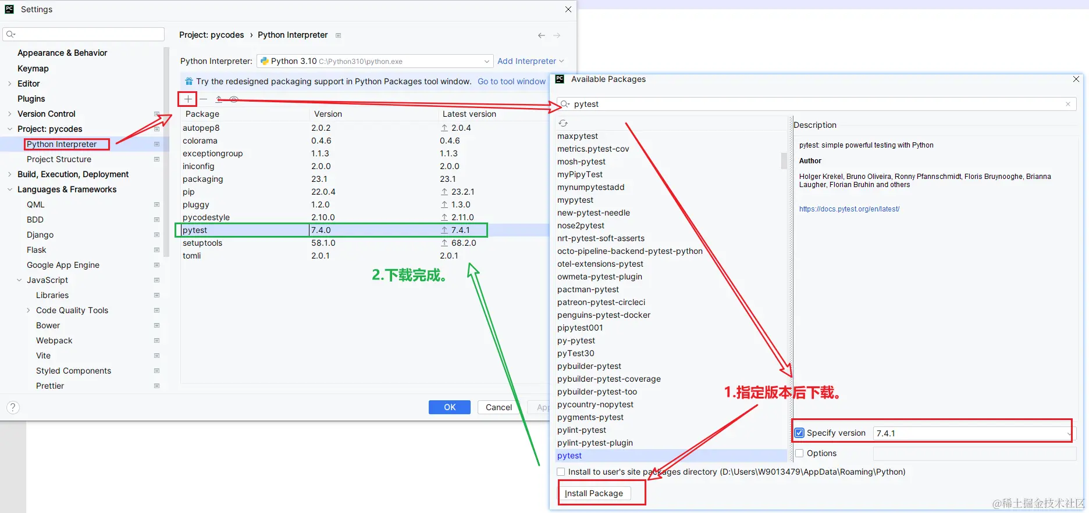
Task: Click the Install Package button
Action: (594, 493)
